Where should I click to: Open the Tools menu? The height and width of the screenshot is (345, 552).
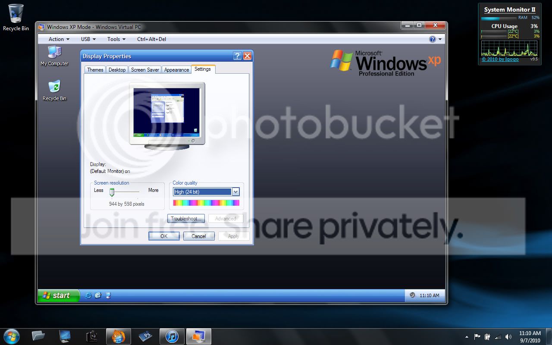click(x=116, y=39)
